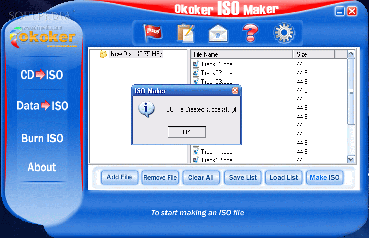Click the Track11.cda file icon
The height and width of the screenshot is (238, 369).
click(196, 151)
